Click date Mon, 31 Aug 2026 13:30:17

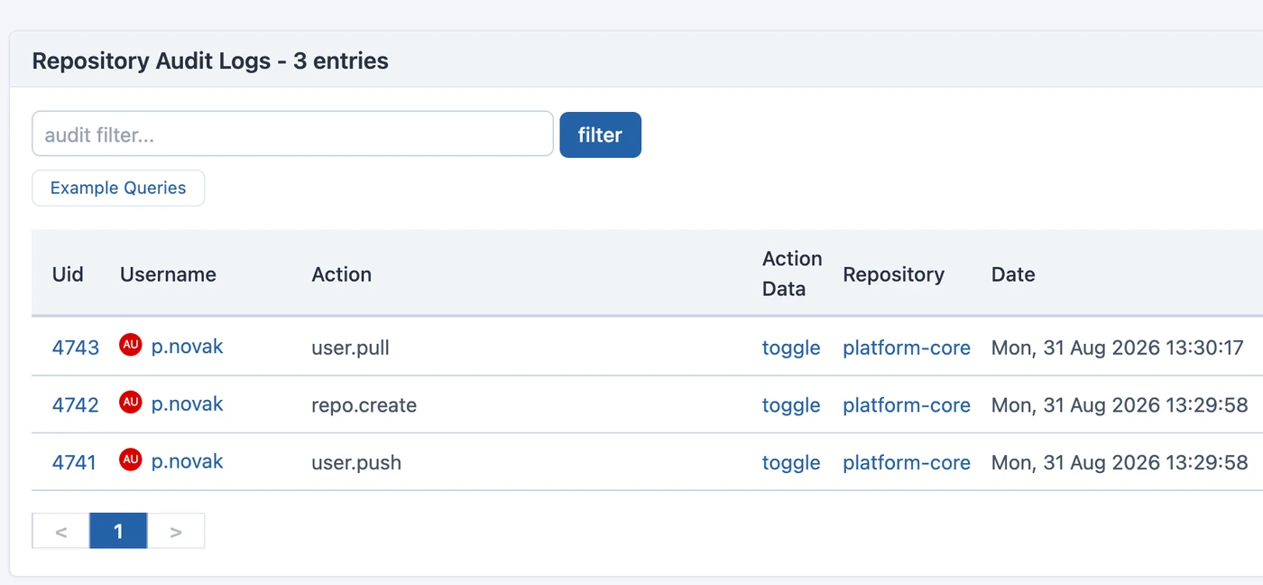(1118, 348)
